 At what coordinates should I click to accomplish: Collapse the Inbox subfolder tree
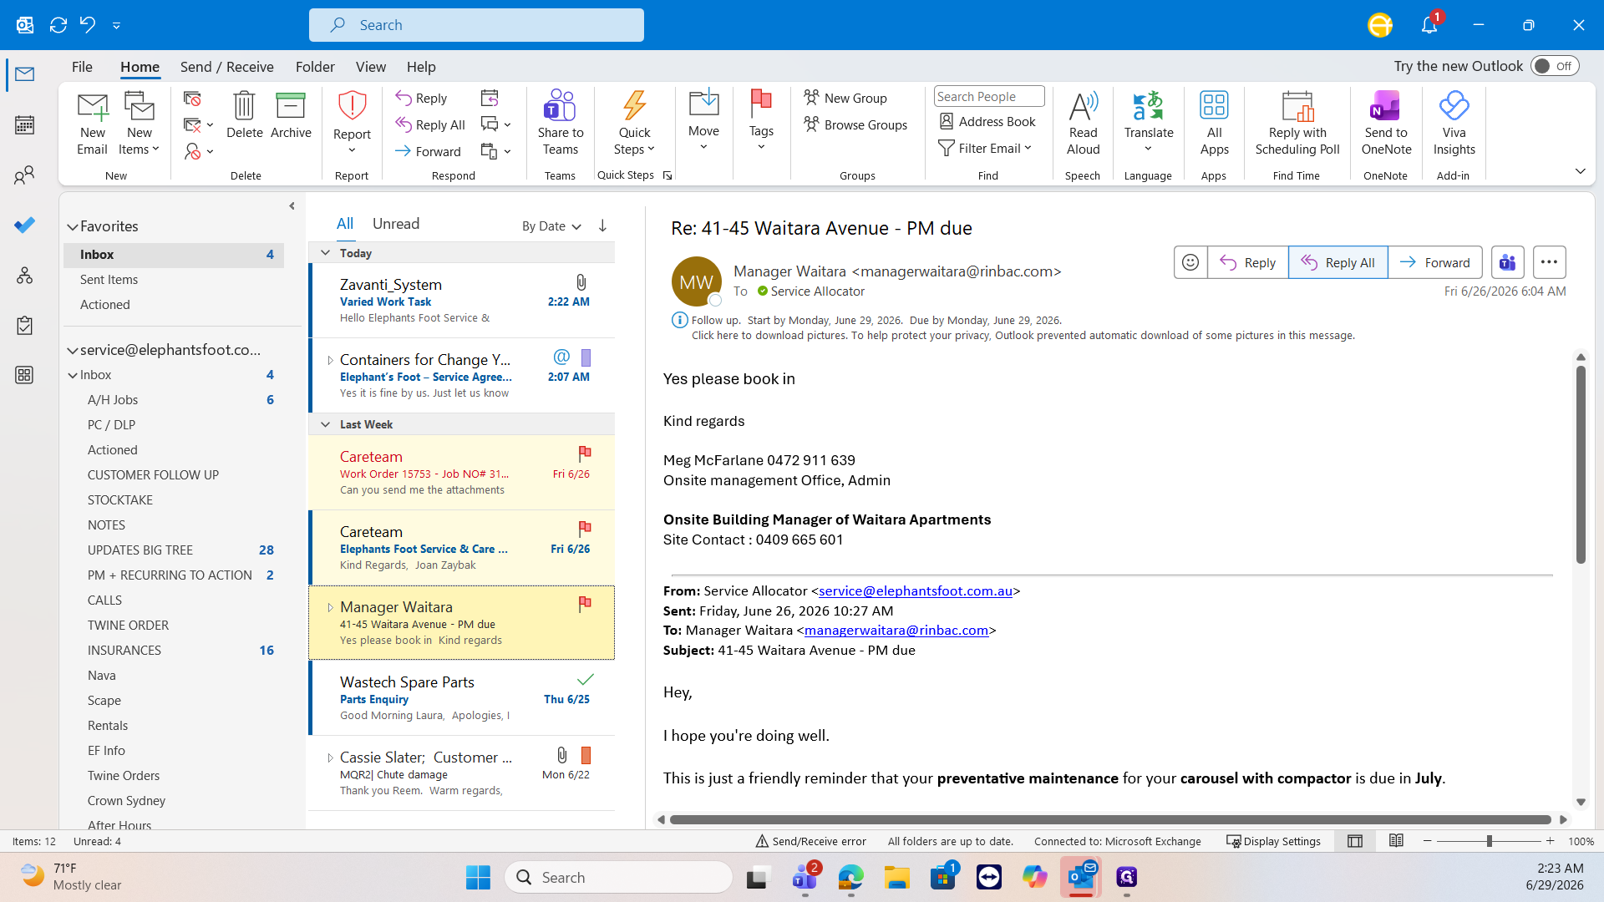click(x=73, y=376)
